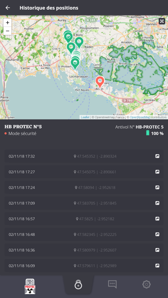Click the 02/11/18 17:09 timestamp
Screen dimensions: 168x298
pyautogui.click(x=22, y=203)
